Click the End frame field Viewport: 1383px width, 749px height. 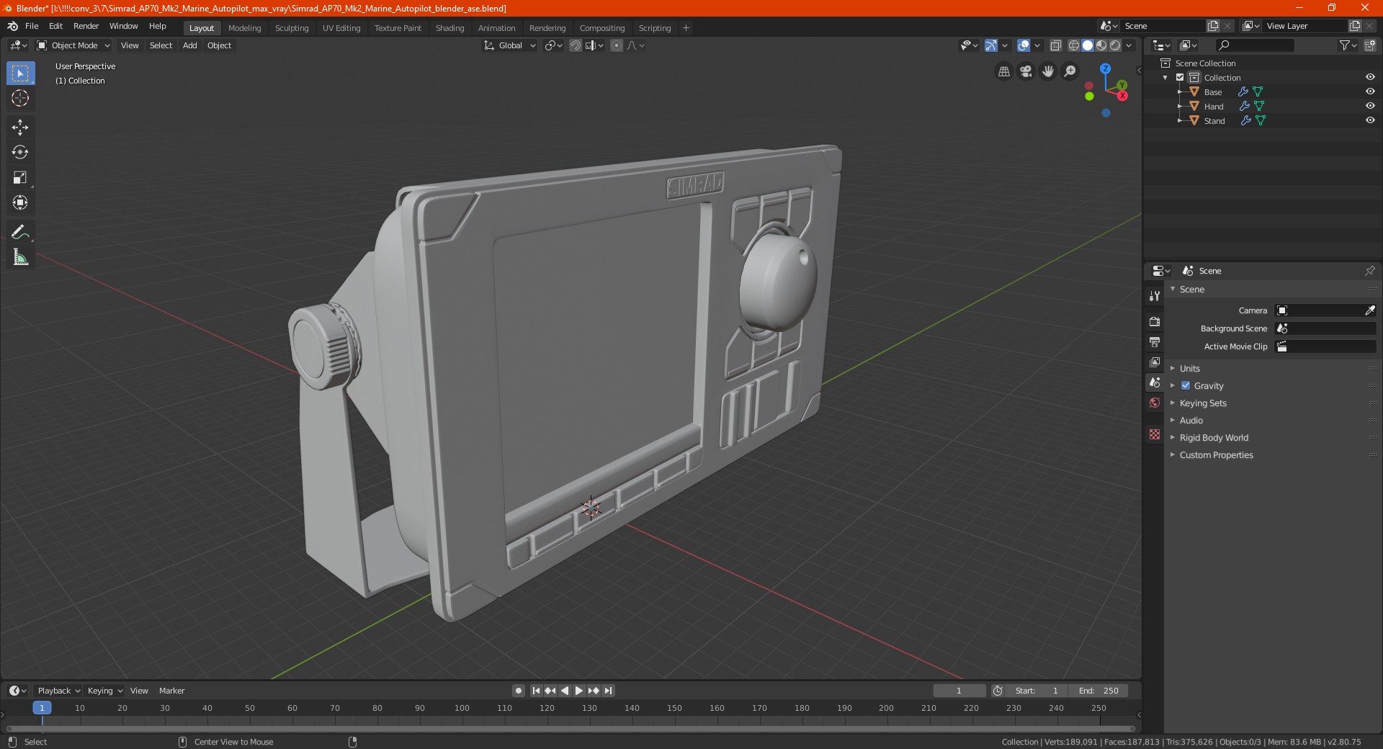point(1098,691)
